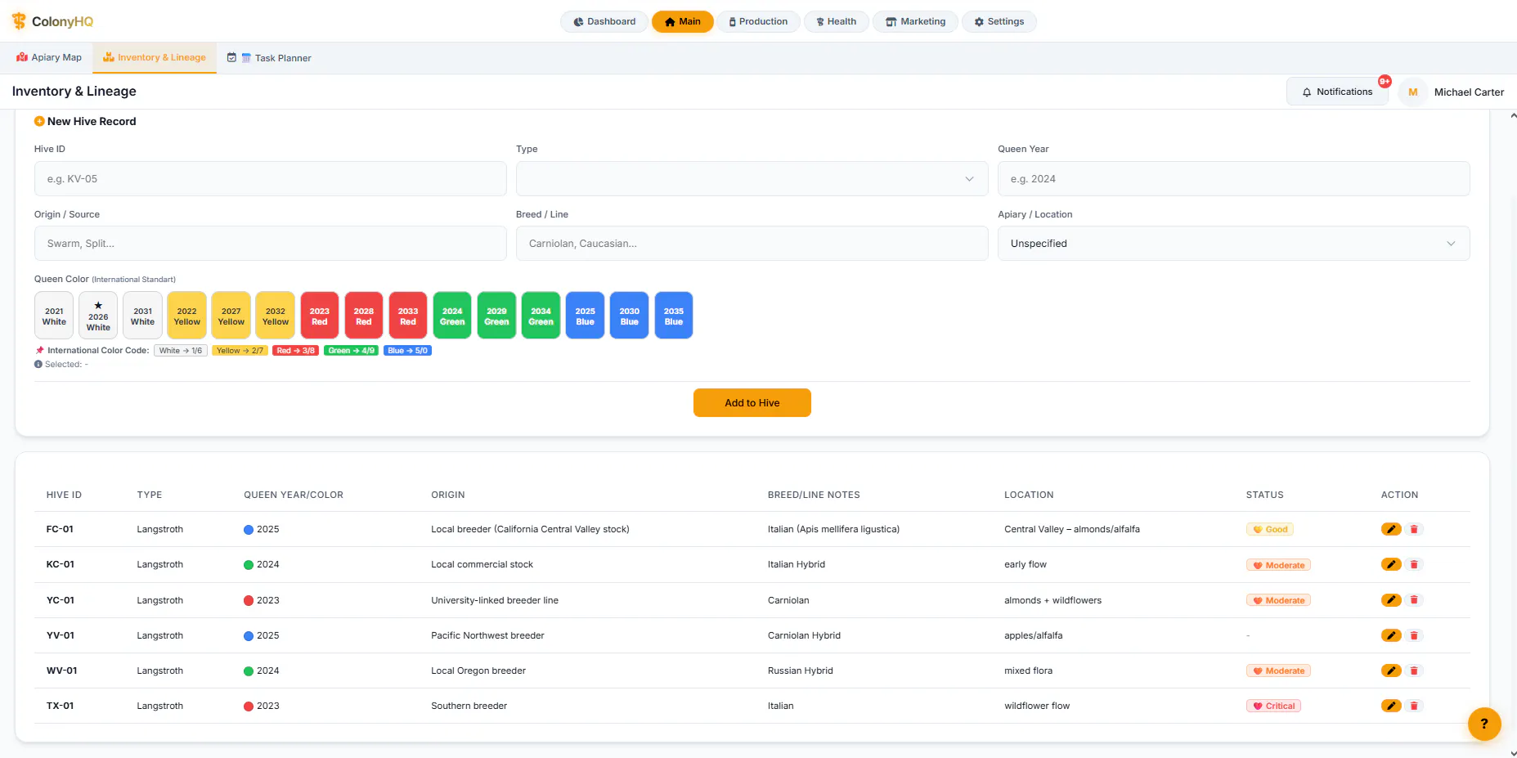Pick the 2026 White queen color

pos(98,316)
